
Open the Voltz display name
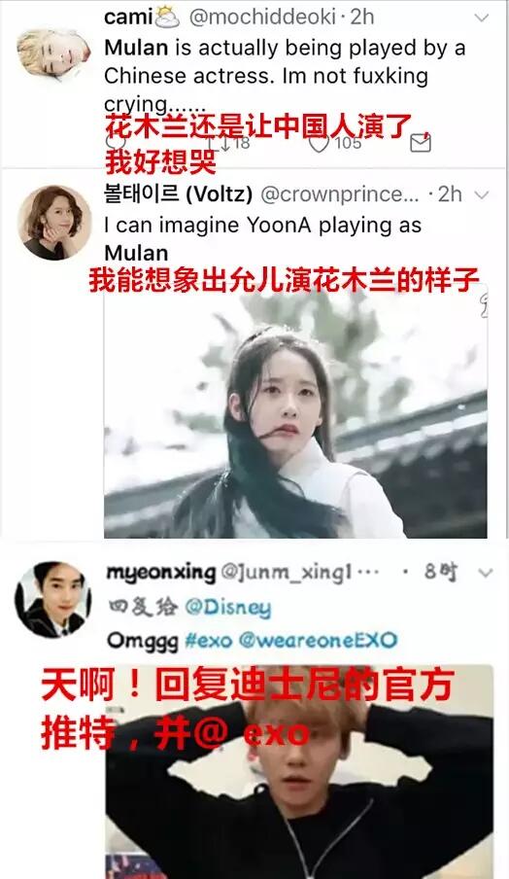point(178,194)
